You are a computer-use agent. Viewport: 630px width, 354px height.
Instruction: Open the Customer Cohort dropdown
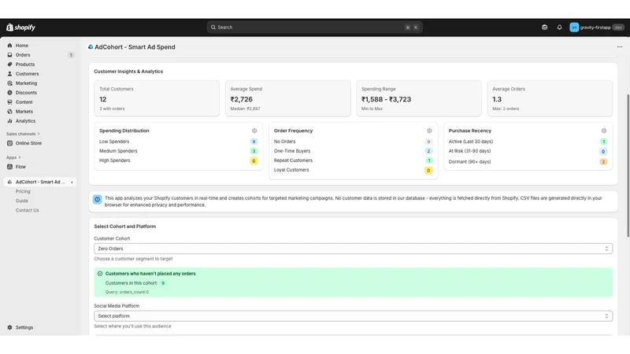click(x=353, y=249)
